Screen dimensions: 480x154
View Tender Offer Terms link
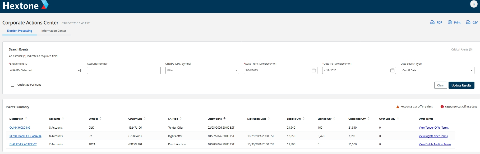coord(433,128)
